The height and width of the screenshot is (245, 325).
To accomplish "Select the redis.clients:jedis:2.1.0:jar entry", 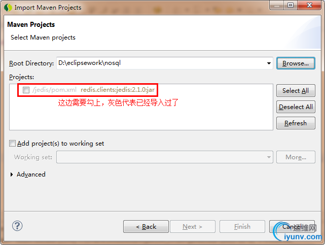I will click(x=118, y=90).
